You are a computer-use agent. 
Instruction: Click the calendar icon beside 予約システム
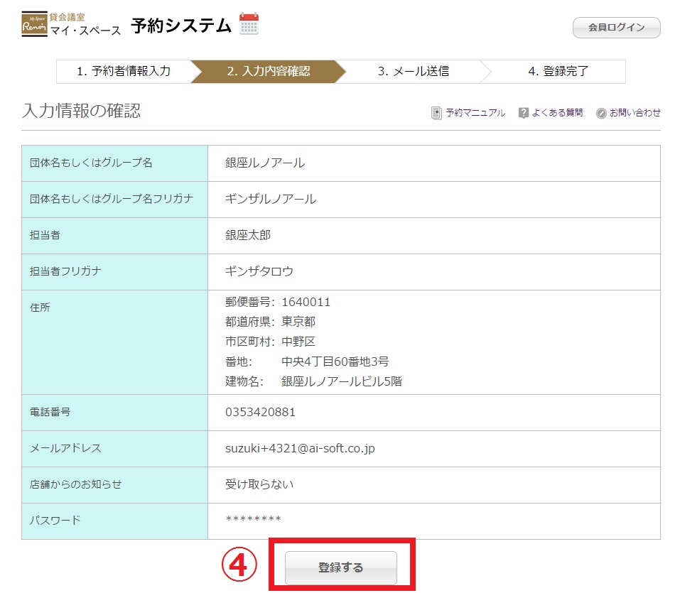pos(249,24)
